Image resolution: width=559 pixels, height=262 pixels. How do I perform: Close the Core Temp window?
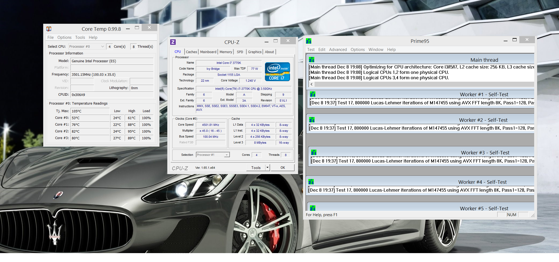tap(149, 27)
